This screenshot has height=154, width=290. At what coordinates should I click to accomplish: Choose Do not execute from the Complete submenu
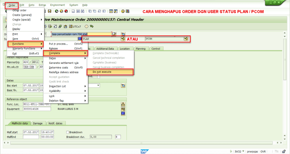click(x=110, y=72)
